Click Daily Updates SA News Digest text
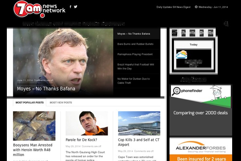 (174, 7)
